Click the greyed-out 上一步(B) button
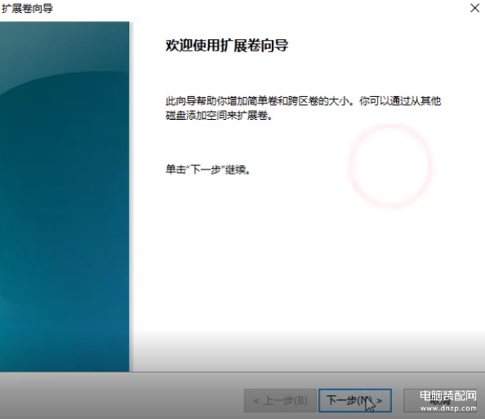485x419 pixels. [x=280, y=400]
